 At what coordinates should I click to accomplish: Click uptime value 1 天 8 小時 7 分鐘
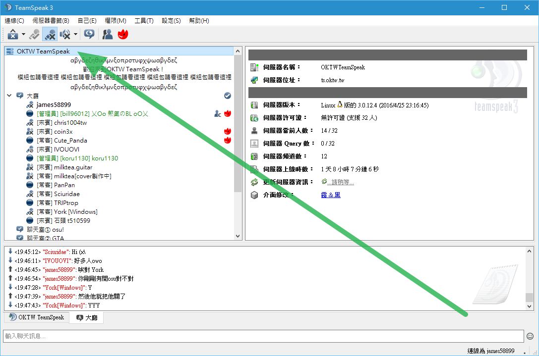coord(350,169)
